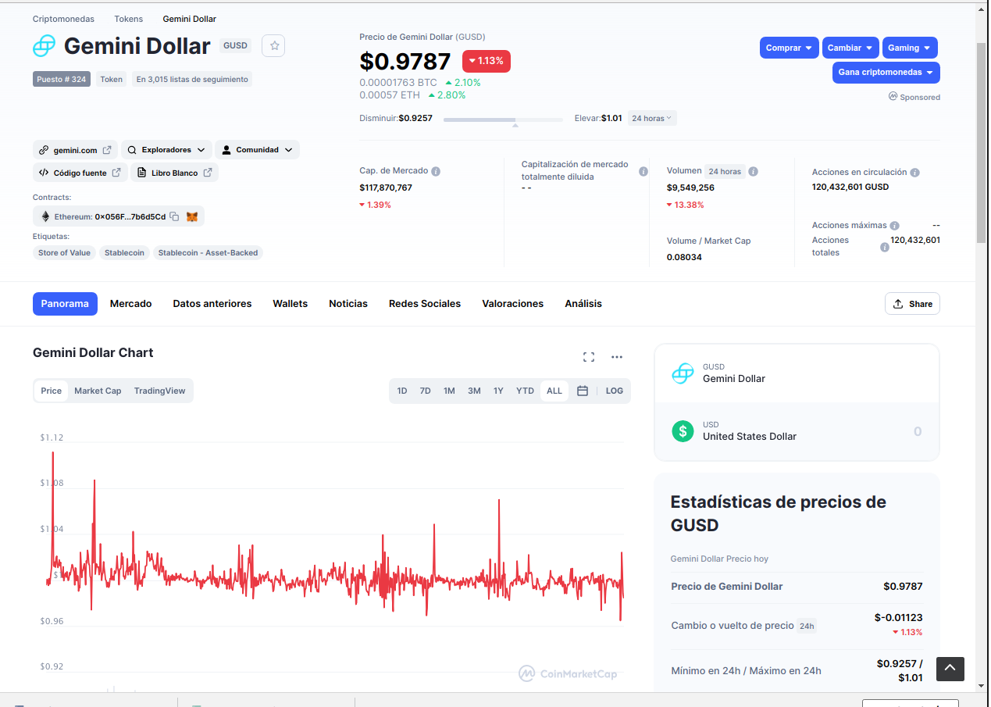Set chart range to ALL
This screenshot has width=991, height=707.
554,391
